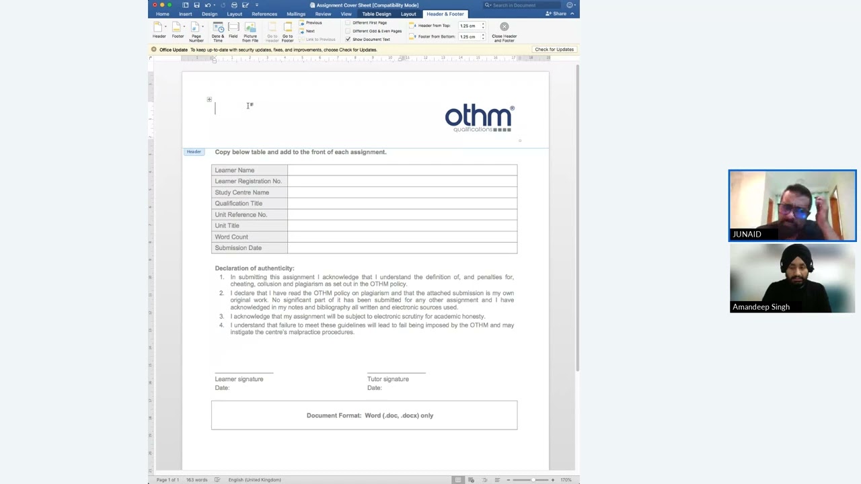Open the Home ribbon tab

point(163,13)
